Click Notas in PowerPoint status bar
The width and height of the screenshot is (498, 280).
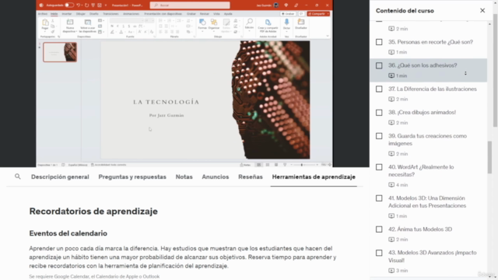245,165
